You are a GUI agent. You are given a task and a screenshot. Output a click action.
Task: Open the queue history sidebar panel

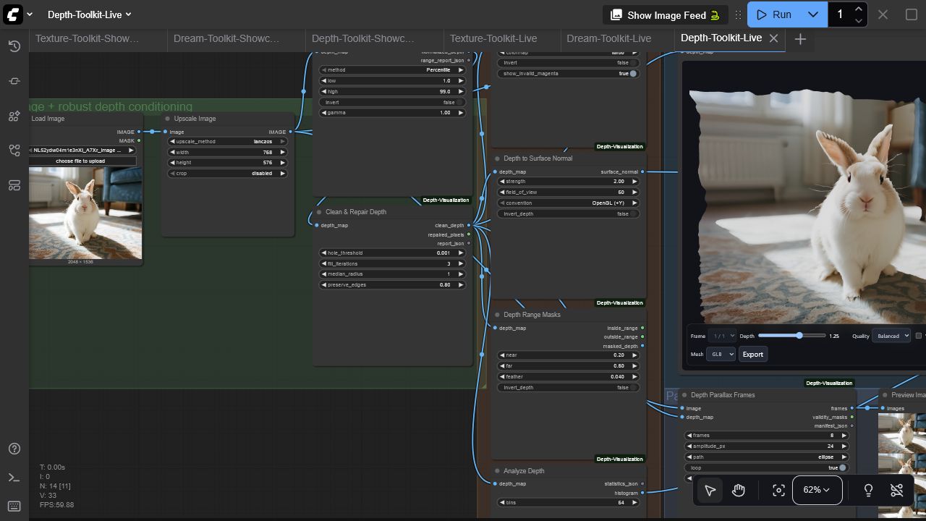(x=14, y=46)
